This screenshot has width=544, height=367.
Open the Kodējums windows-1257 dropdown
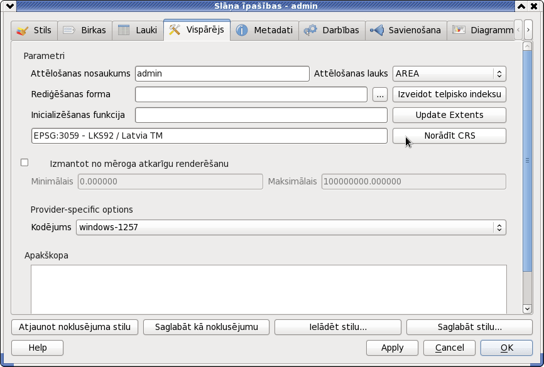tap(291, 228)
